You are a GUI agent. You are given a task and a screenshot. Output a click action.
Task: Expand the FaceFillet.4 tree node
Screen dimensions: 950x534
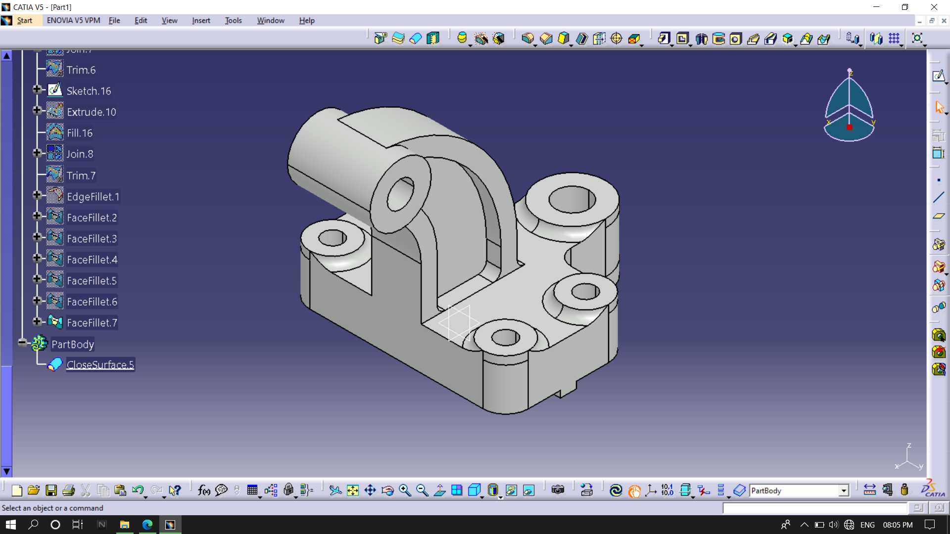click(x=37, y=258)
